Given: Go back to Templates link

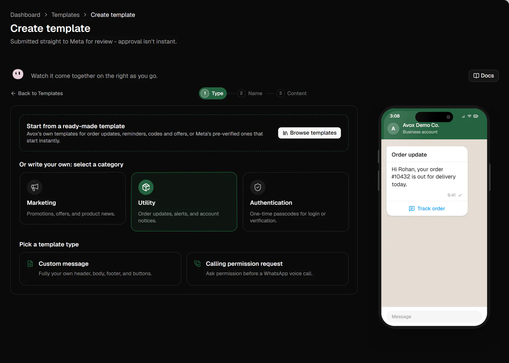Looking at the screenshot, I should (x=37, y=93).
